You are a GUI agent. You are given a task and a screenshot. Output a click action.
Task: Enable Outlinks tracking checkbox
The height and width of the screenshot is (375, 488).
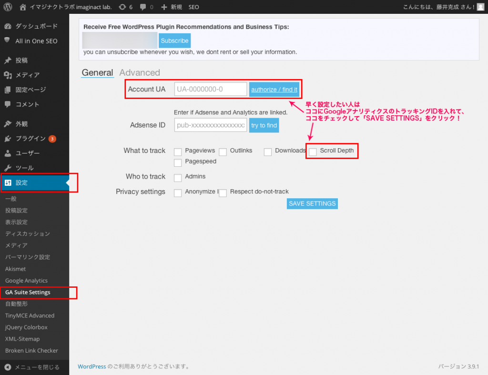click(x=223, y=152)
